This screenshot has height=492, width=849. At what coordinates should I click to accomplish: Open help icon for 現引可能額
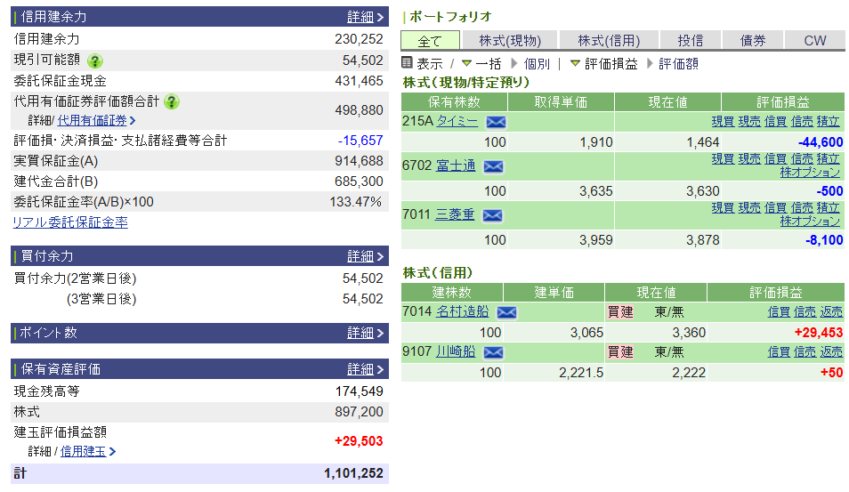click(95, 60)
